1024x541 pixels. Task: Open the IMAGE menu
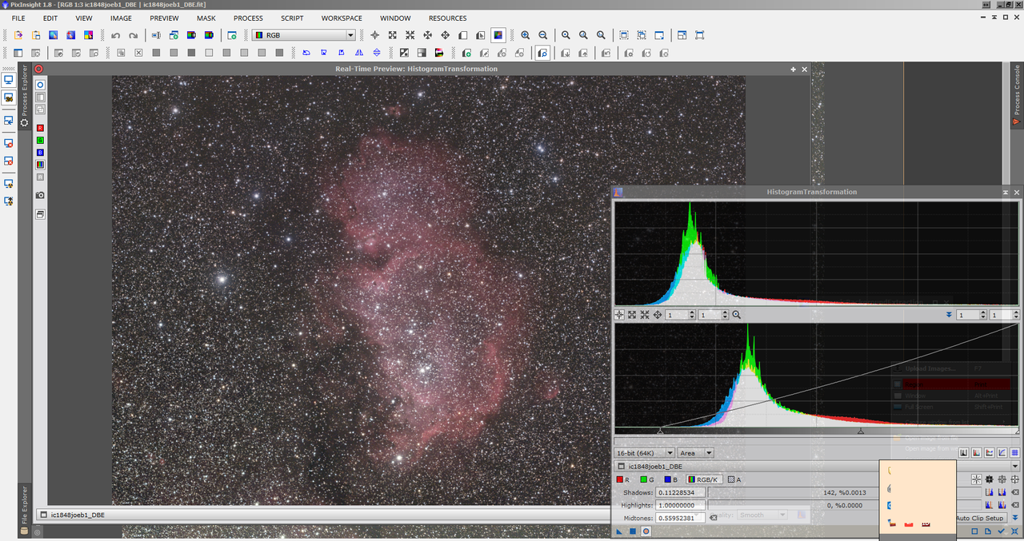click(x=121, y=18)
